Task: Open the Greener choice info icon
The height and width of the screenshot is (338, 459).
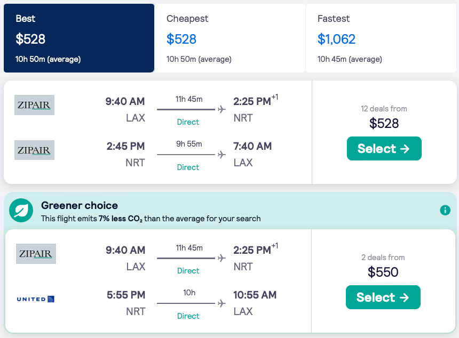Action: [x=445, y=210]
